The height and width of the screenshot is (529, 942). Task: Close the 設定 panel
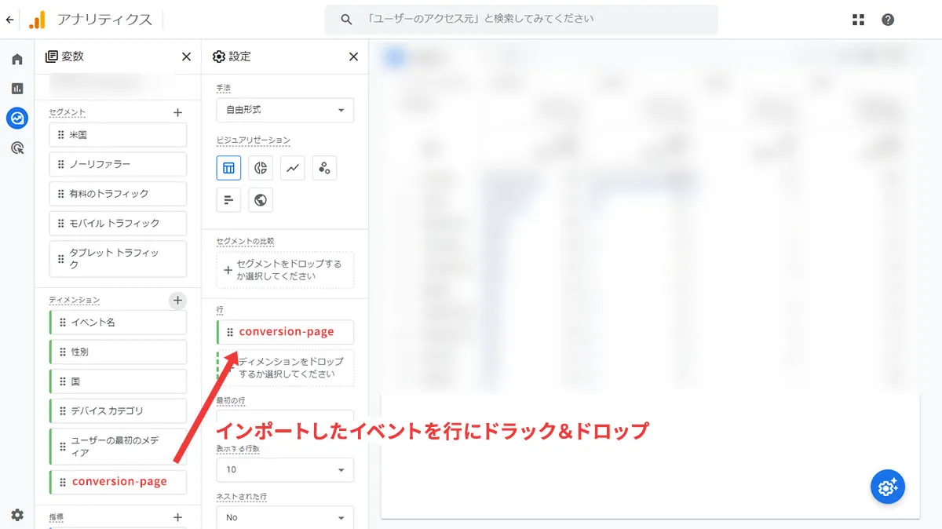click(x=352, y=56)
